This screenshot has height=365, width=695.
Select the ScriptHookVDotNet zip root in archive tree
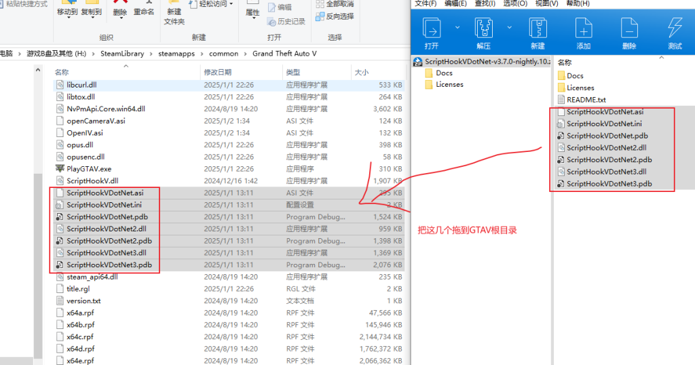pos(483,62)
